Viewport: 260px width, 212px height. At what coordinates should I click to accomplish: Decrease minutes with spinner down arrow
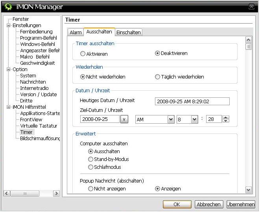point(226,121)
